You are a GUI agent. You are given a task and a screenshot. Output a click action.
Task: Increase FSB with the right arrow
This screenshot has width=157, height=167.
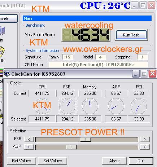click(145, 139)
